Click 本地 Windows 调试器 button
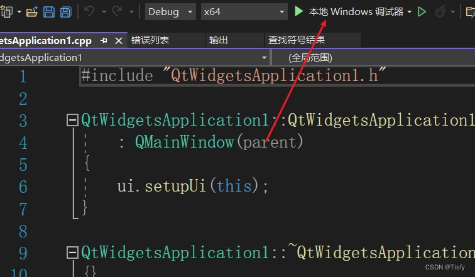 pos(356,11)
